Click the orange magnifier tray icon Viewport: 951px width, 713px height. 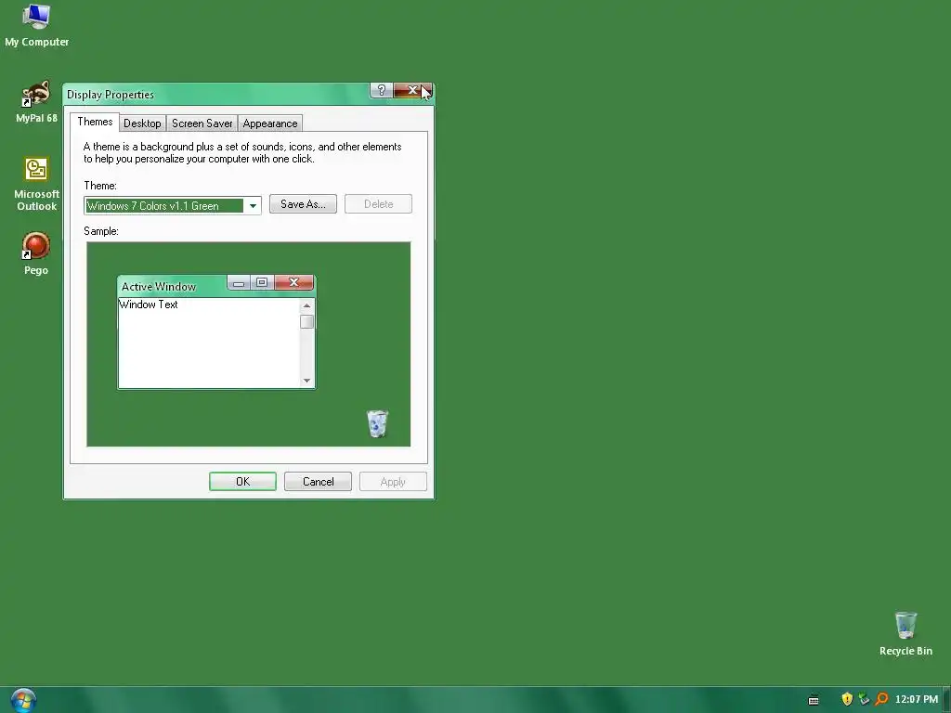[x=881, y=699]
